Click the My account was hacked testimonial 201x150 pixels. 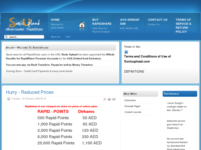[x=177, y=144]
